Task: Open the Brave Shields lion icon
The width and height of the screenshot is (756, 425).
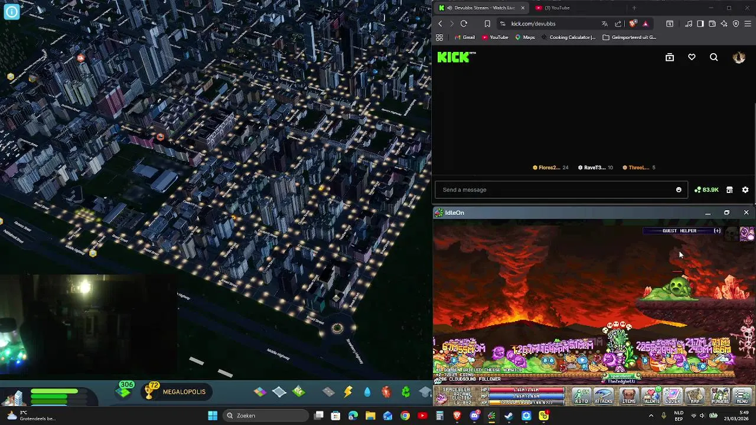Action: [x=633, y=24]
